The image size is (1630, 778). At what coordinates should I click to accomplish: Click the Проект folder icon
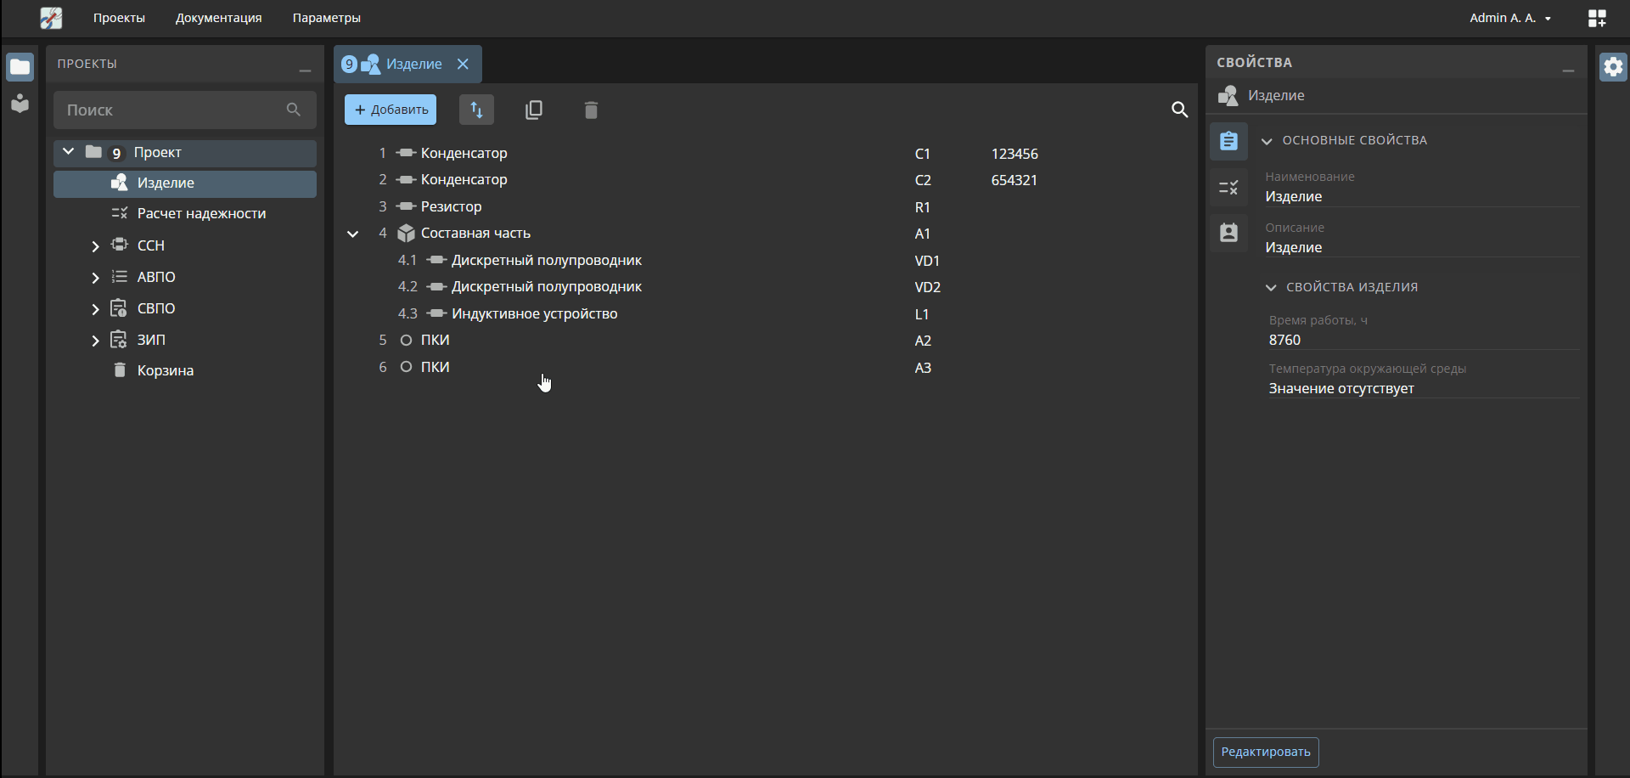93,152
